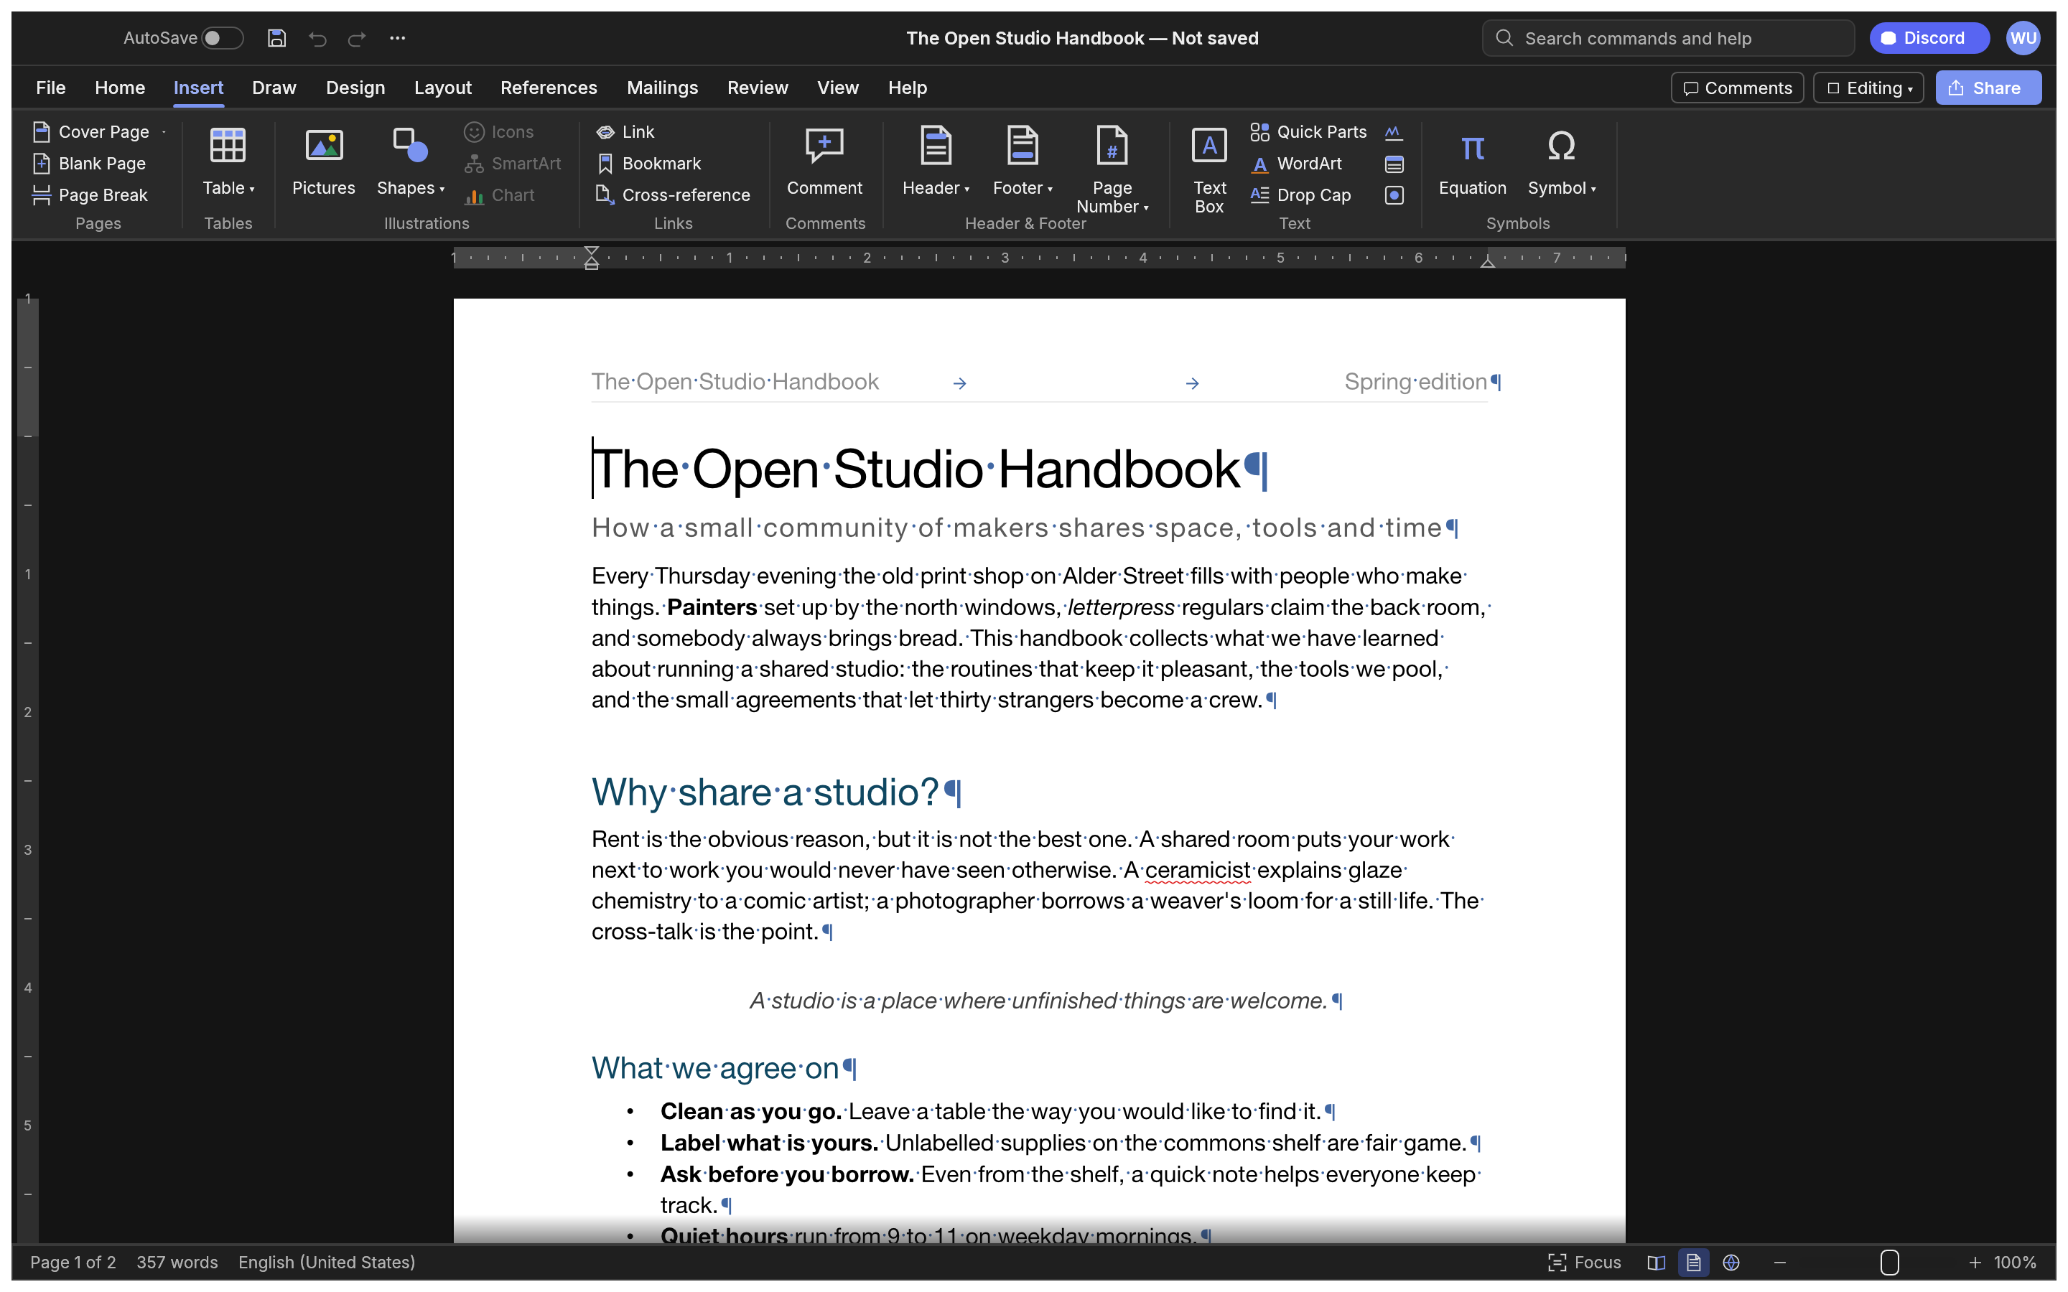Open the Table dropdown
The image size is (2068, 1292).
point(228,162)
